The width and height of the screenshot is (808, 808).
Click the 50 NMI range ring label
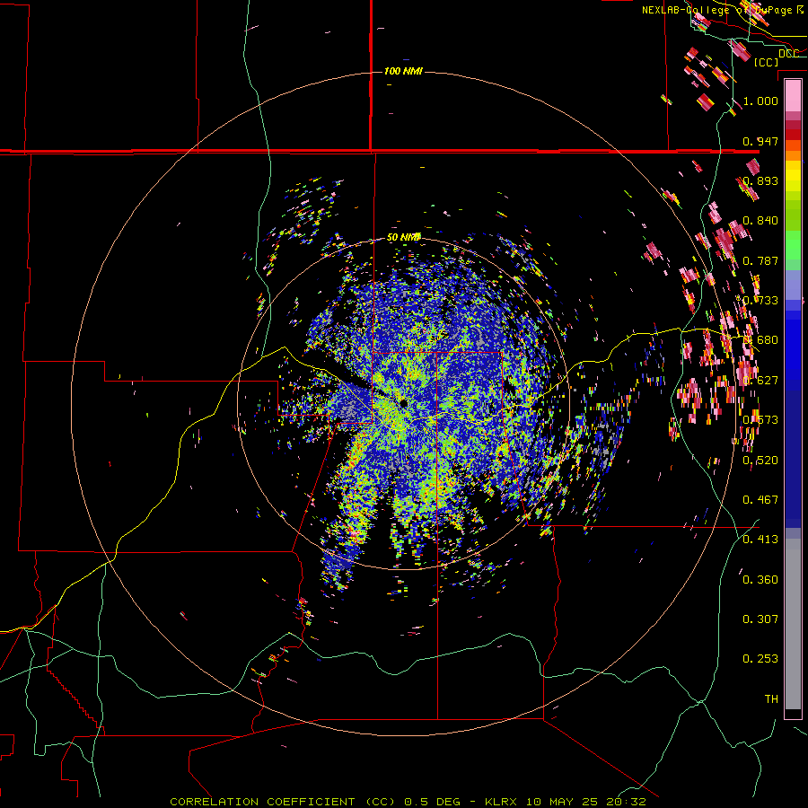coord(403,238)
